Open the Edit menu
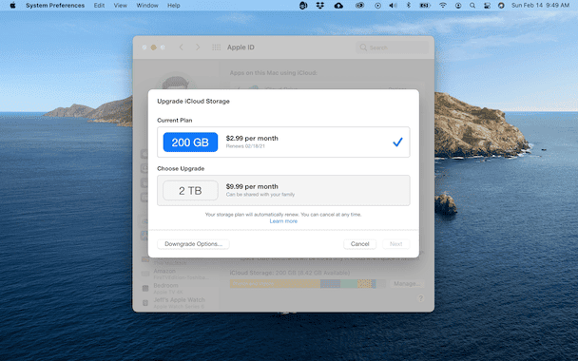 [x=99, y=5]
